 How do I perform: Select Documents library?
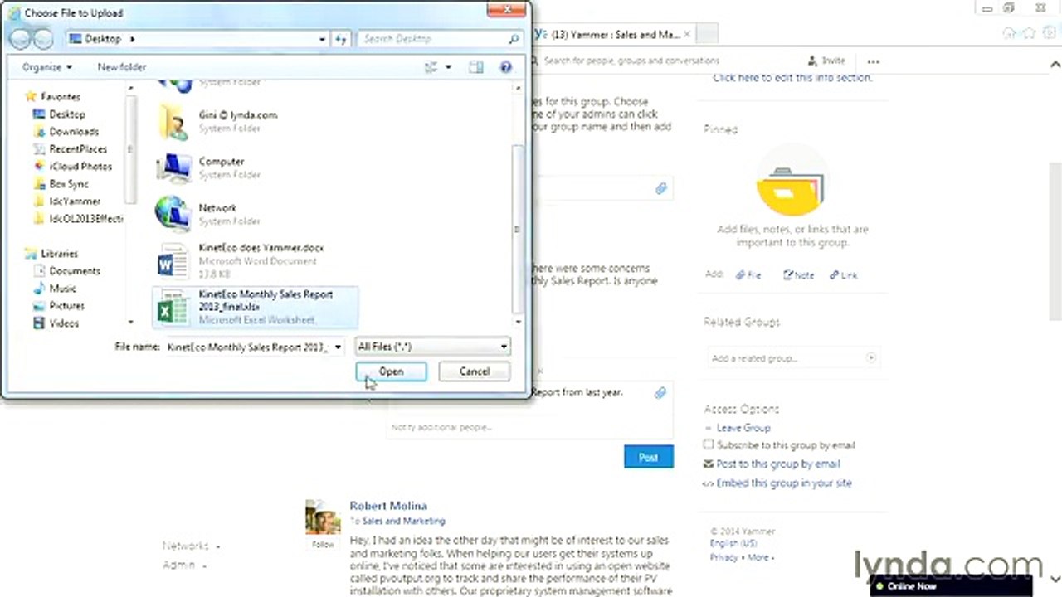[x=74, y=271]
